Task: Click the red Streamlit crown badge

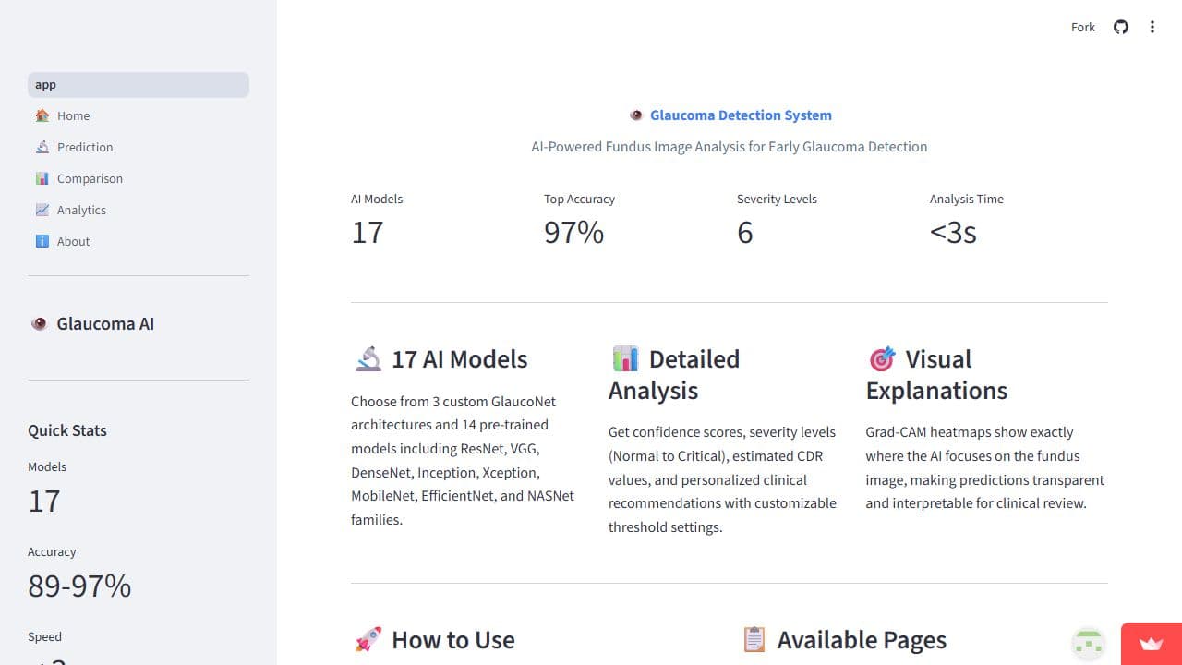Action: 1151,644
